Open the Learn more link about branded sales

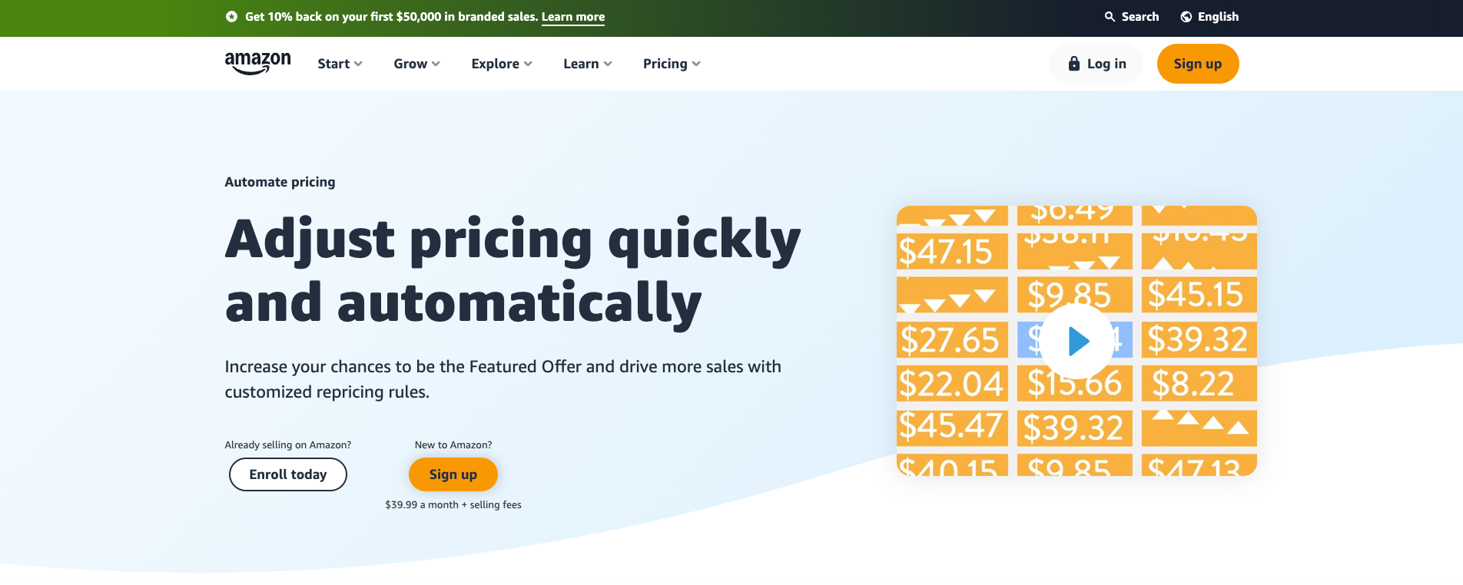[x=572, y=16]
